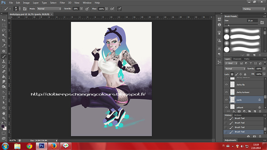Select the pants layer row
267x150 pixels.
[x=244, y=100]
